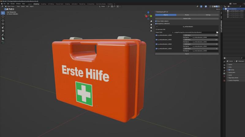Open Presets tab in MultiExport panel
The image size is (245, 137).
[187, 15]
